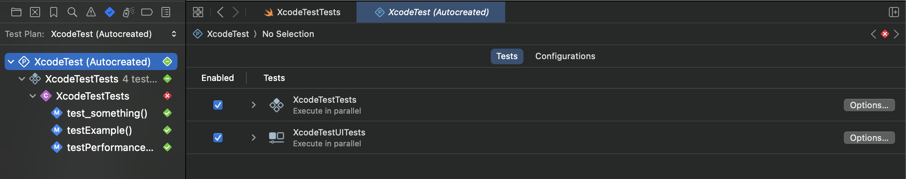906x179 pixels.
Task: Select the XcodeTestTests editor tab
Action: coord(302,12)
